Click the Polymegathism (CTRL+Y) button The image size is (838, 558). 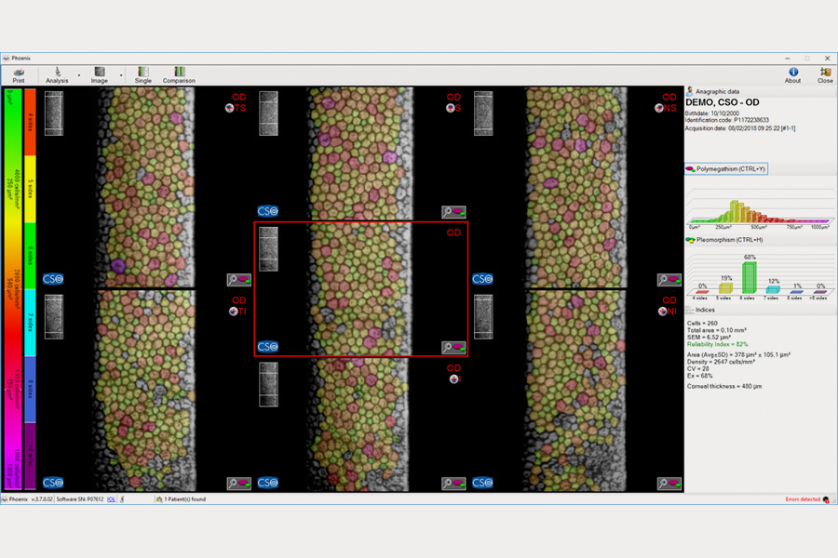click(726, 168)
